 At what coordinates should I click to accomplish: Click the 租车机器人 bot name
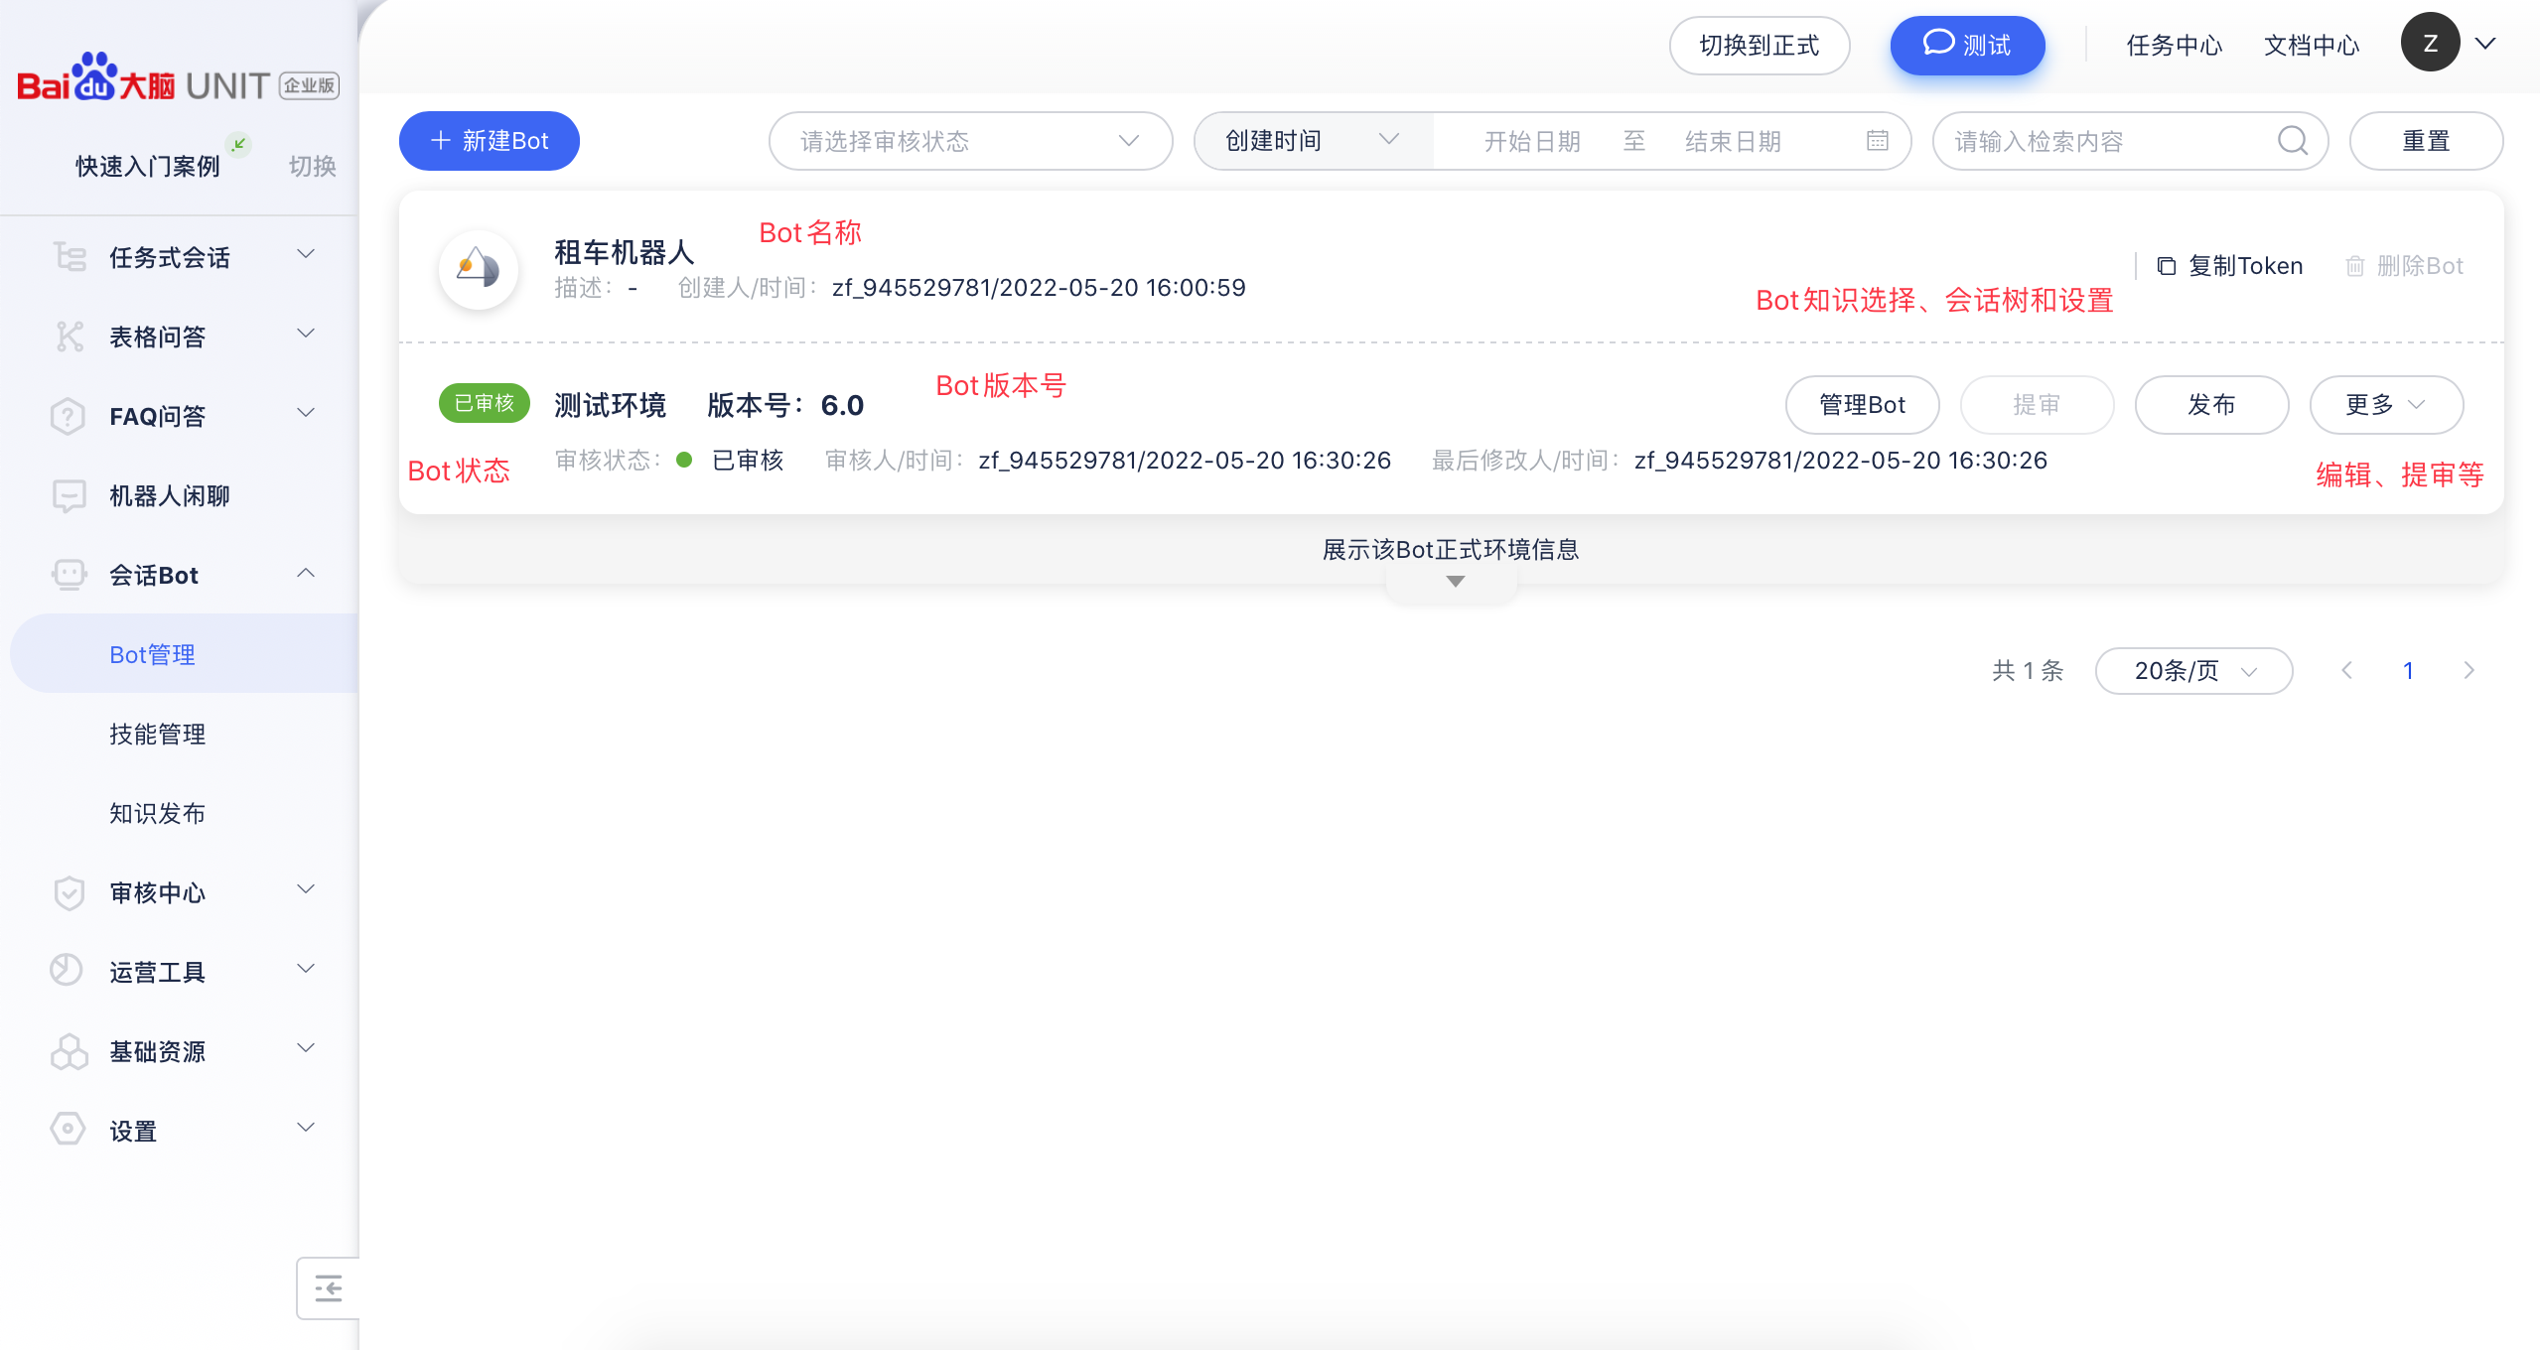pyautogui.click(x=624, y=252)
